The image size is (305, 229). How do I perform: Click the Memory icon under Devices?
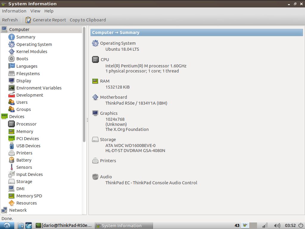click(12, 131)
